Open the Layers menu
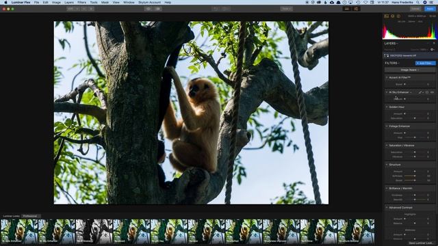 click(x=69, y=2)
